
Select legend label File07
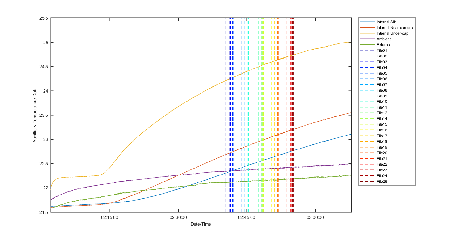click(382, 85)
